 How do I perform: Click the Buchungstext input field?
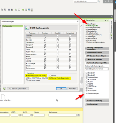63,115
